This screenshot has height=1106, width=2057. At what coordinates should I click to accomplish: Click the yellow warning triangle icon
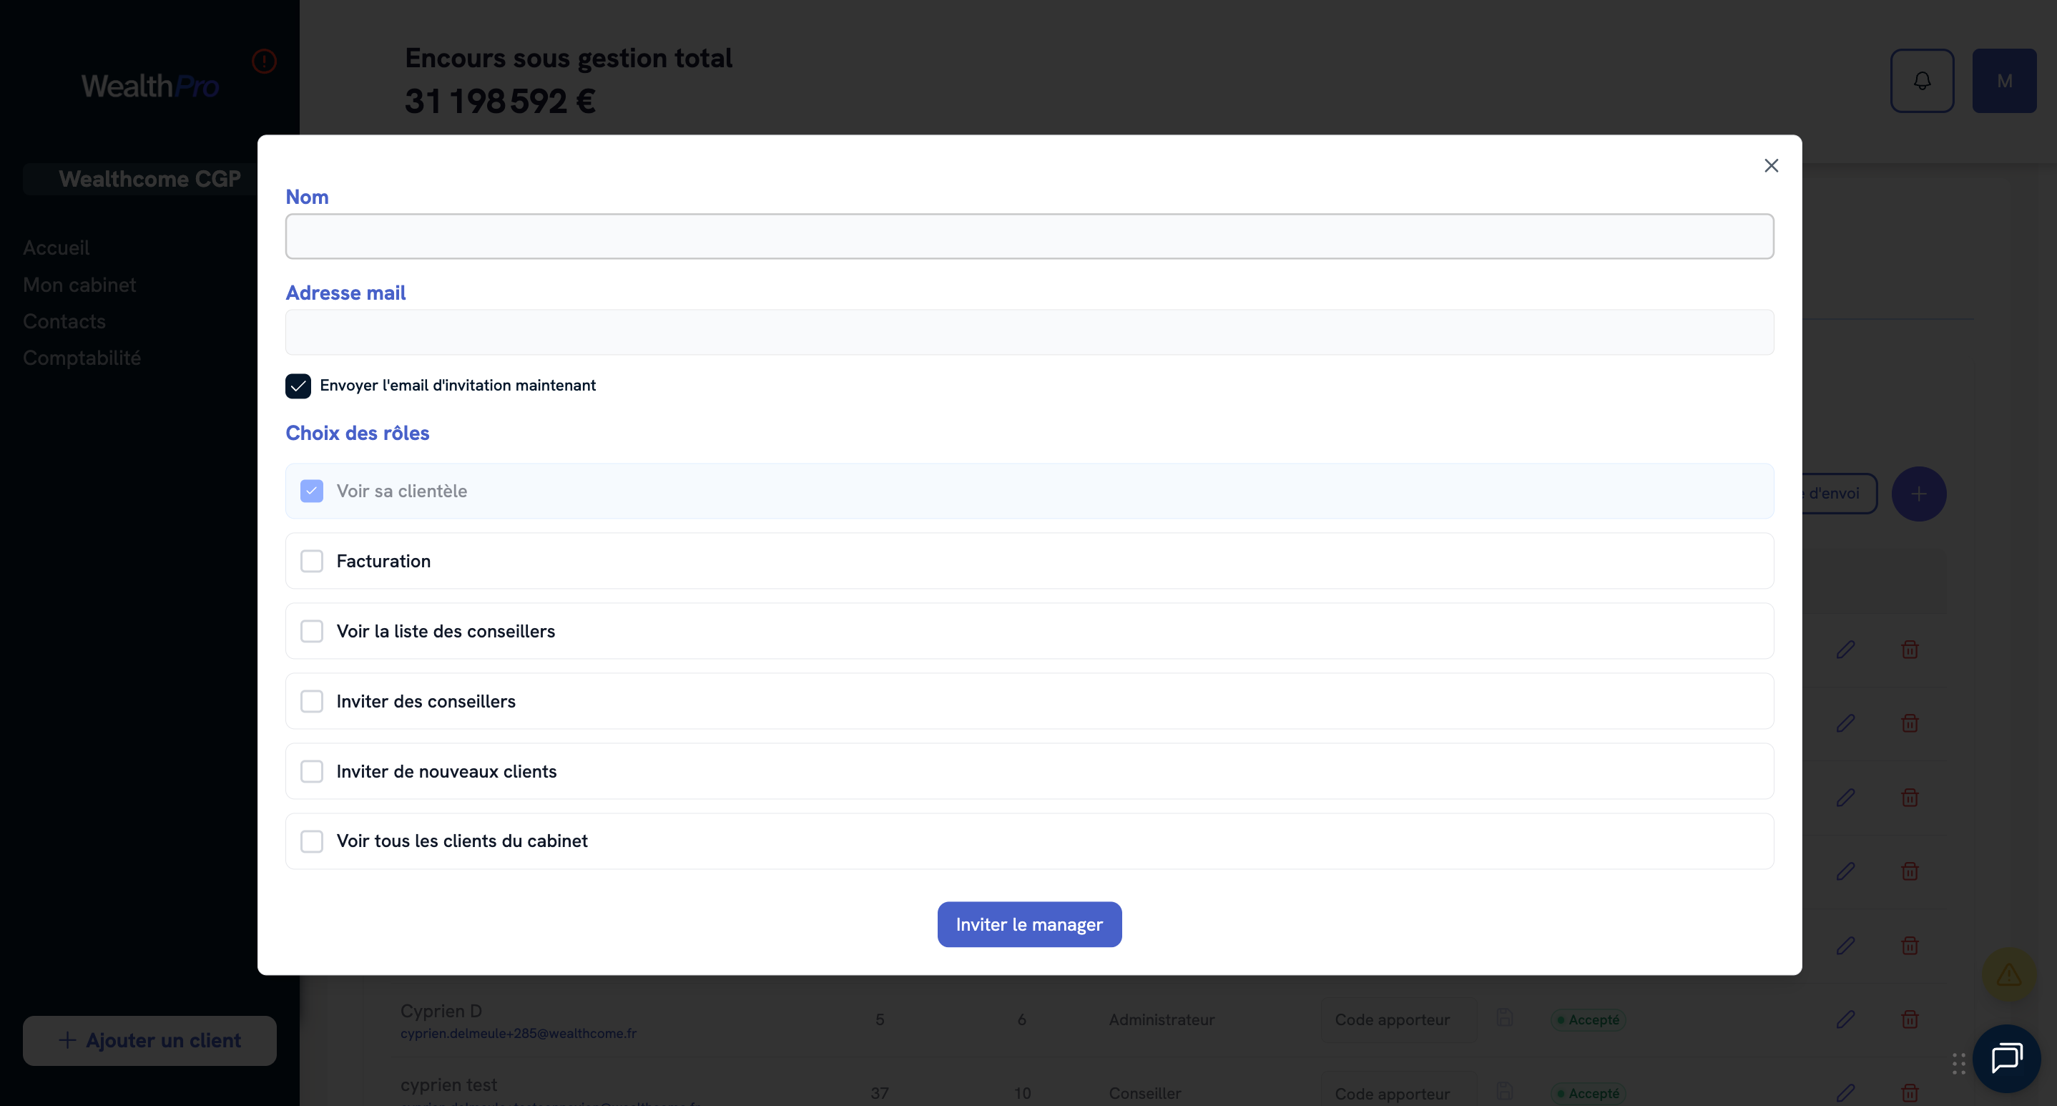point(2008,974)
